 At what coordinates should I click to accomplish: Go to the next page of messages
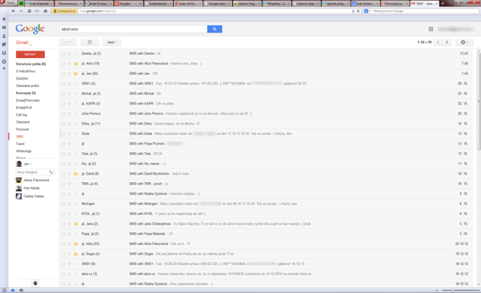pos(446,42)
